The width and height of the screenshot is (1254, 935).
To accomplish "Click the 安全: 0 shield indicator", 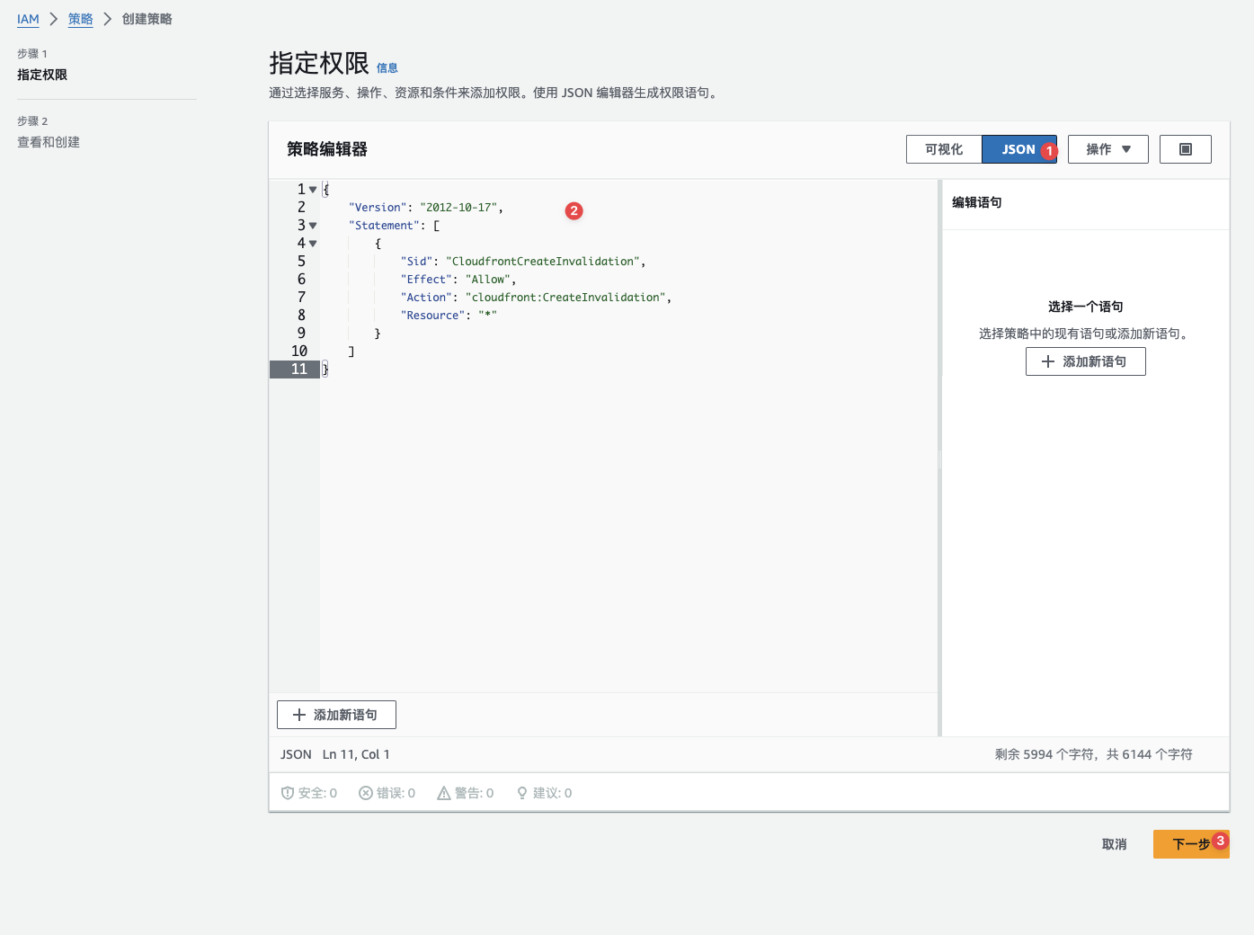I will (x=309, y=793).
